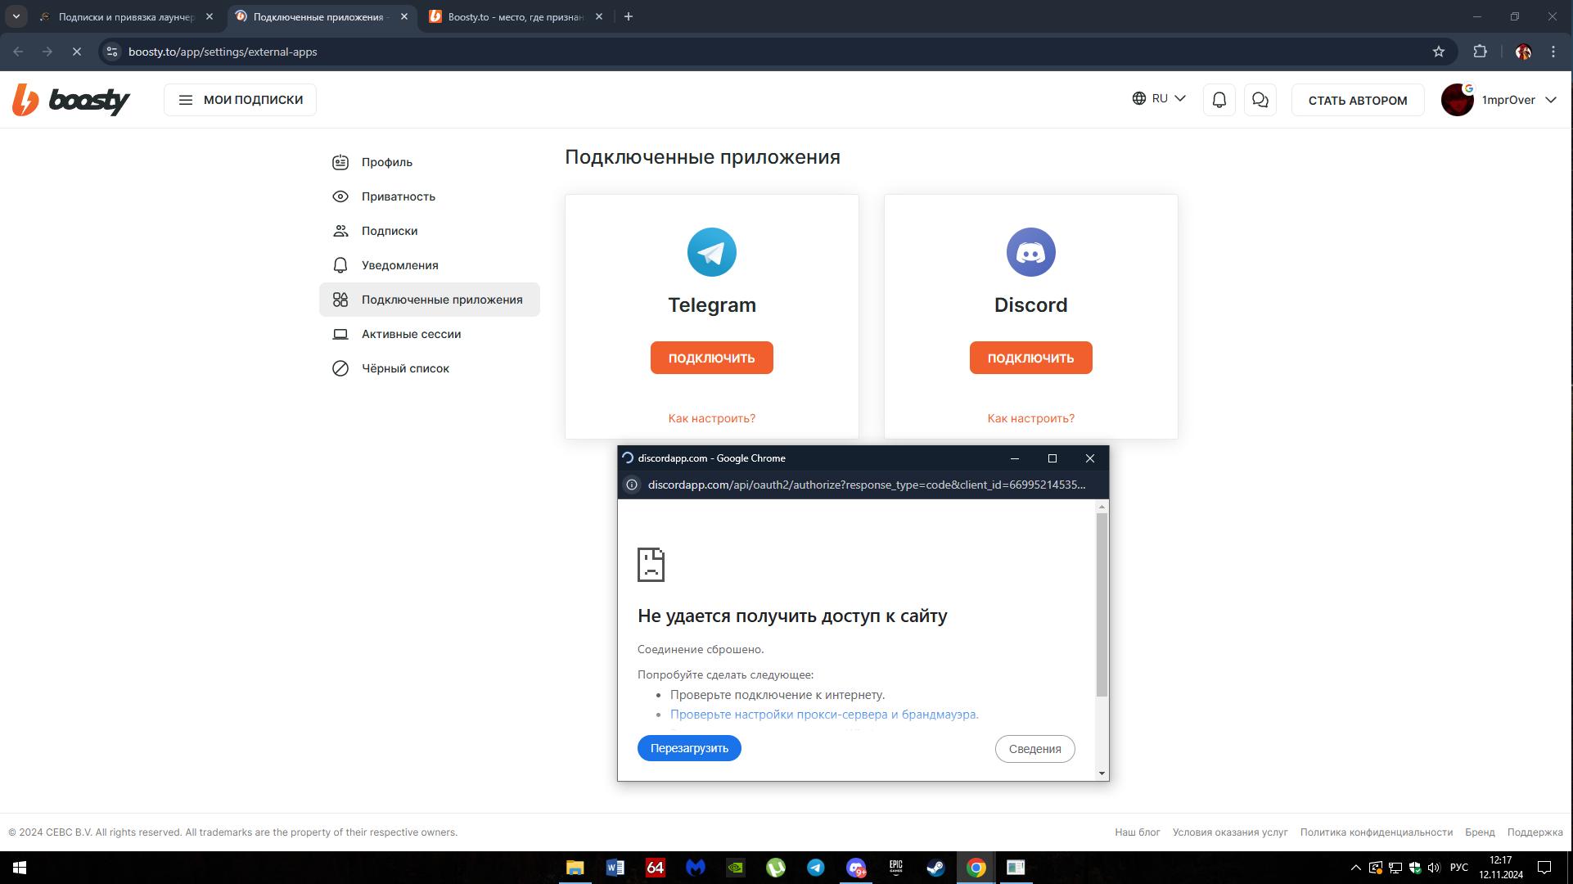Expand the tab search dropdown arrow
The width and height of the screenshot is (1573, 884).
(x=16, y=16)
